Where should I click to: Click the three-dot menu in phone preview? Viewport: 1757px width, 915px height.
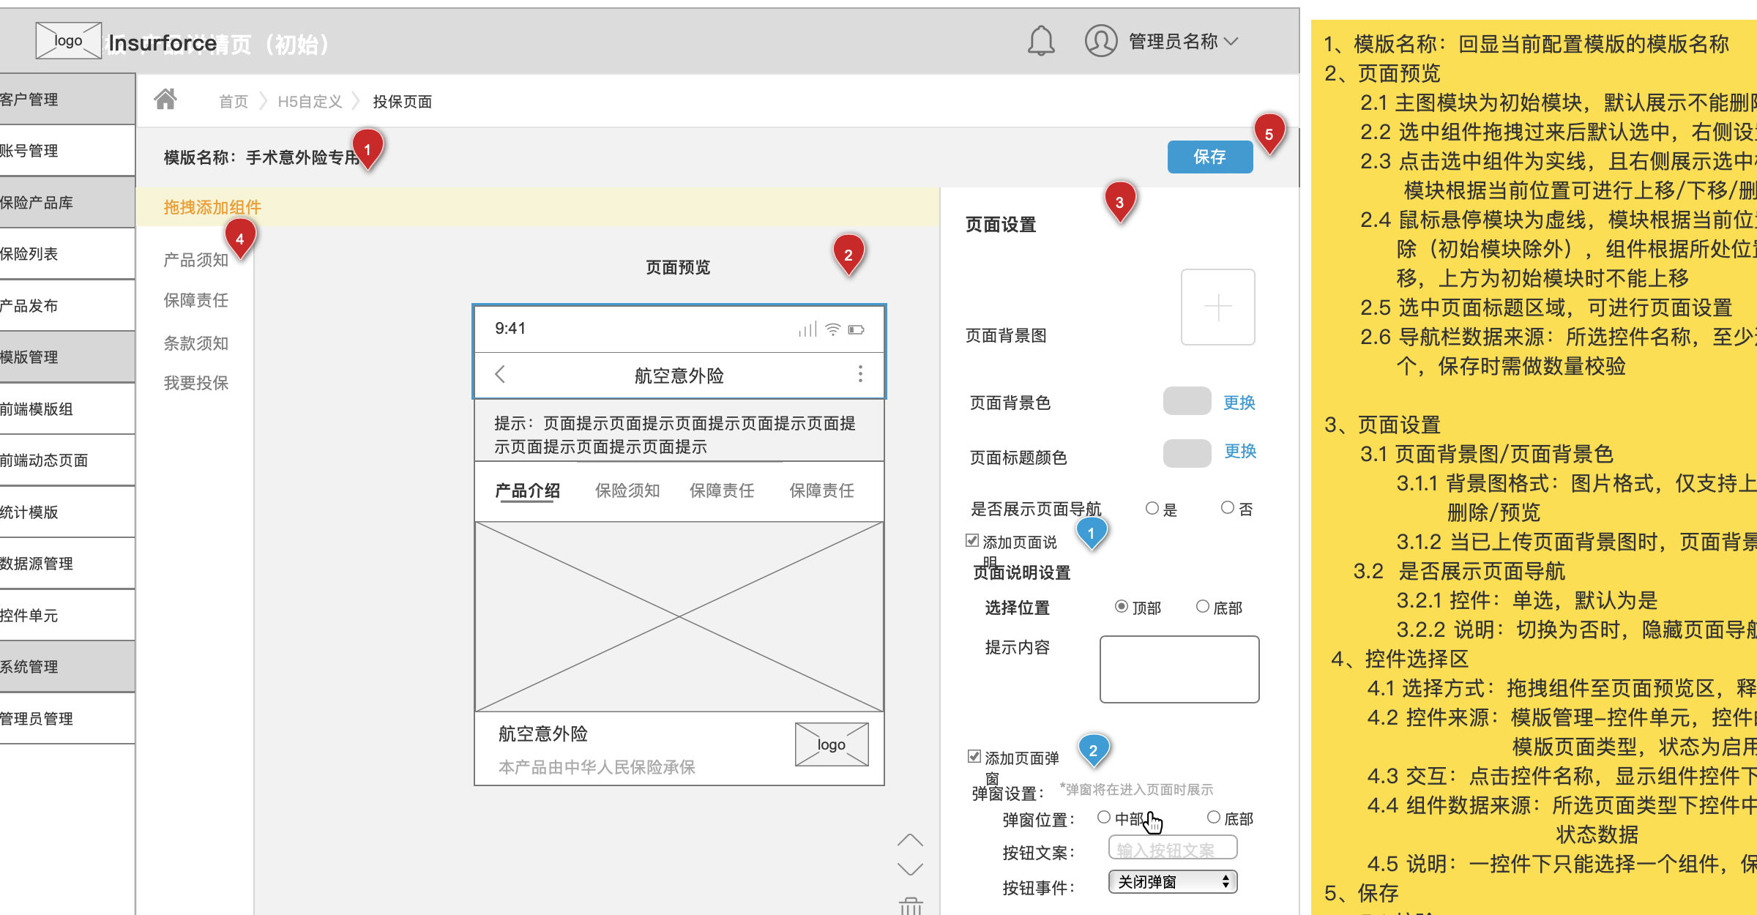pos(860,374)
